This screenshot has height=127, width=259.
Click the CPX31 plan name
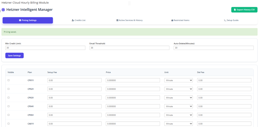coord(30,98)
